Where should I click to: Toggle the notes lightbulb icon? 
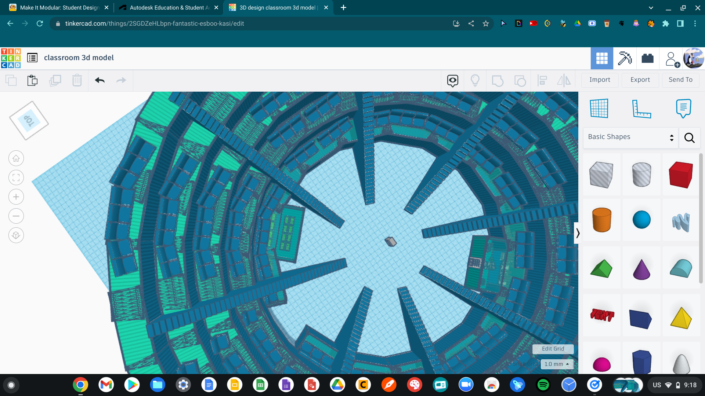coord(475,80)
